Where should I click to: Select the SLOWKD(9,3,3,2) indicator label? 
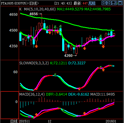click(x=34, y=63)
